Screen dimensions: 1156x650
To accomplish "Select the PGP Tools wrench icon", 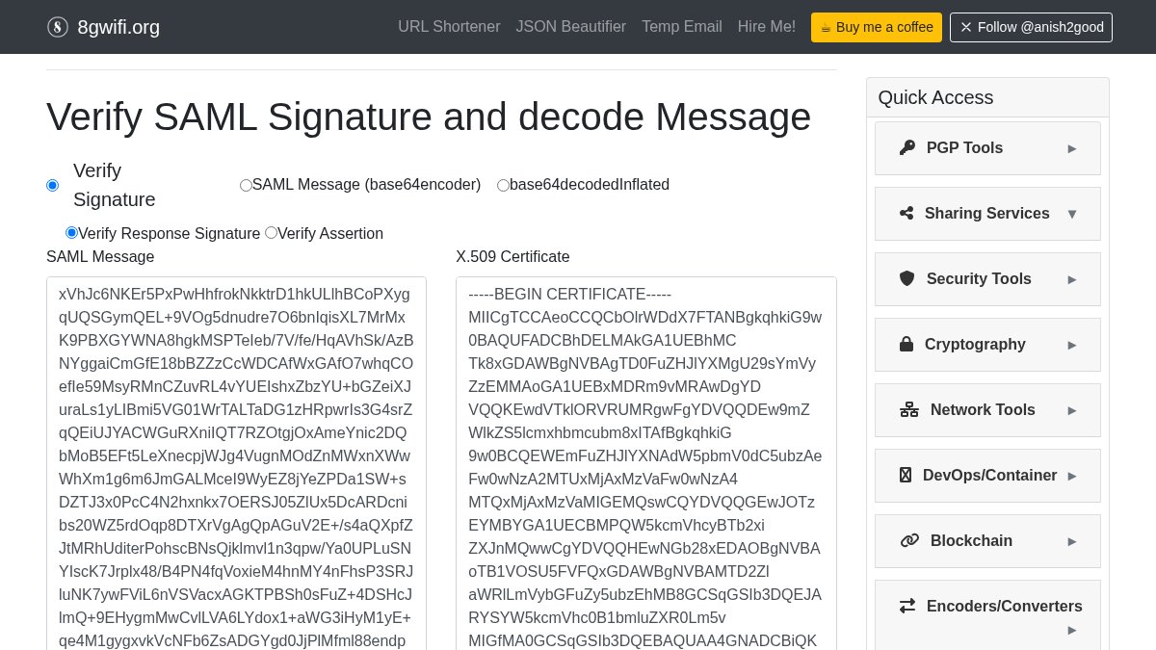I will (x=906, y=147).
